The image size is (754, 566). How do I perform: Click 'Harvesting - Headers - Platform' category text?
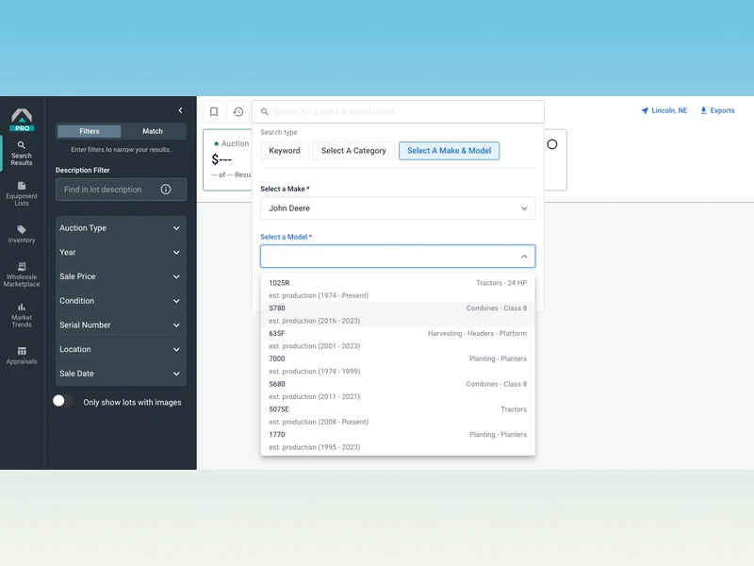(x=477, y=334)
